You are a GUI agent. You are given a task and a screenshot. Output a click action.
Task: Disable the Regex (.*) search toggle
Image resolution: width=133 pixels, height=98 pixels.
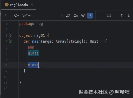90,16
